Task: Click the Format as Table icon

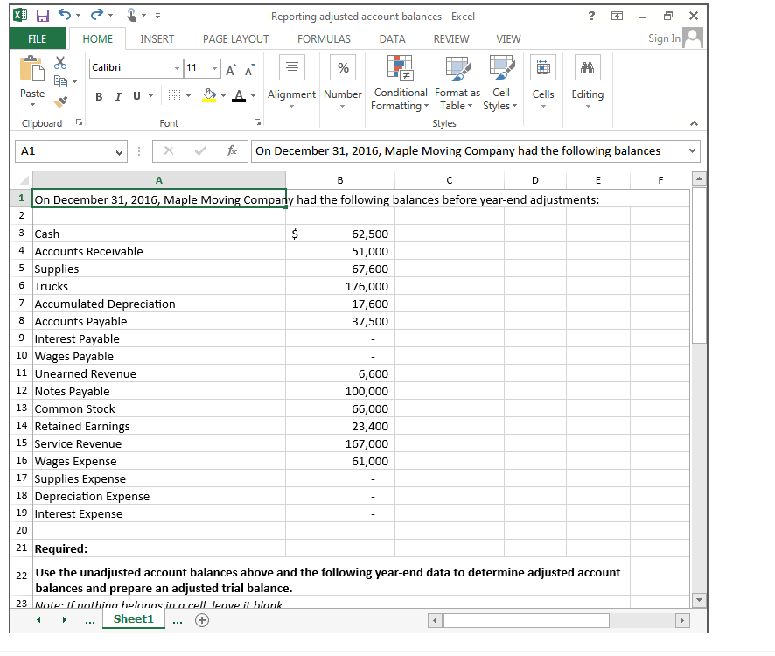Action: click(457, 79)
